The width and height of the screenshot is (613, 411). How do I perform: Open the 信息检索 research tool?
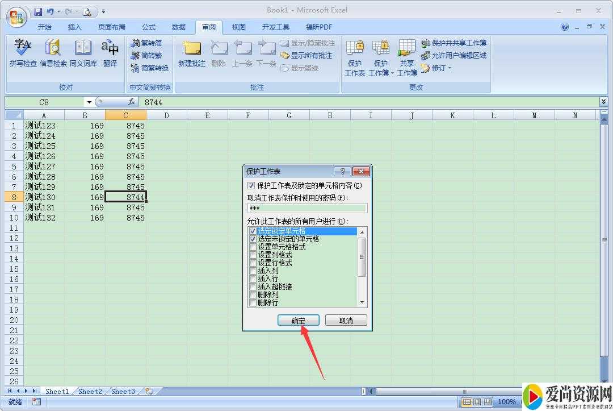point(53,53)
